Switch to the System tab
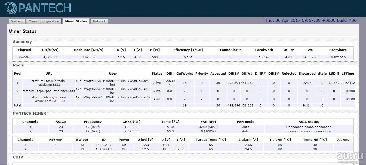Screen dimensions: 366x165 click(17, 21)
